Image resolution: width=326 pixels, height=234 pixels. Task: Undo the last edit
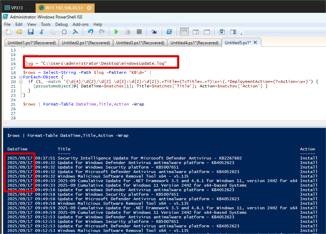90,32
